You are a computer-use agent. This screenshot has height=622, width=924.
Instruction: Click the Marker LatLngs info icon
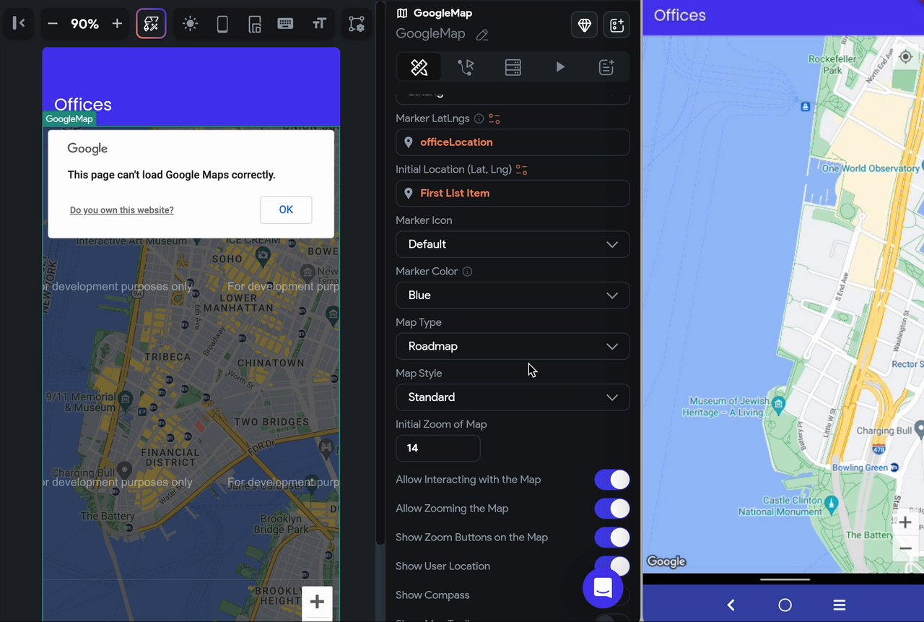[x=479, y=118]
